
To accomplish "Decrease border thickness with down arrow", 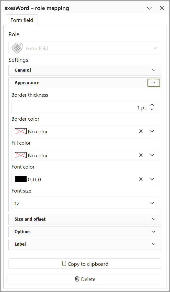I will [x=152, y=109].
